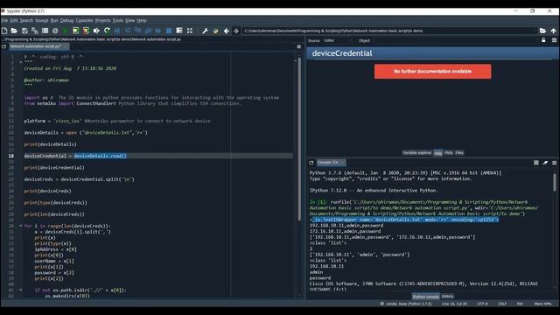Save the current file via toolbar
This screenshot has width=560, height=315.
pyautogui.click(x=24, y=31)
